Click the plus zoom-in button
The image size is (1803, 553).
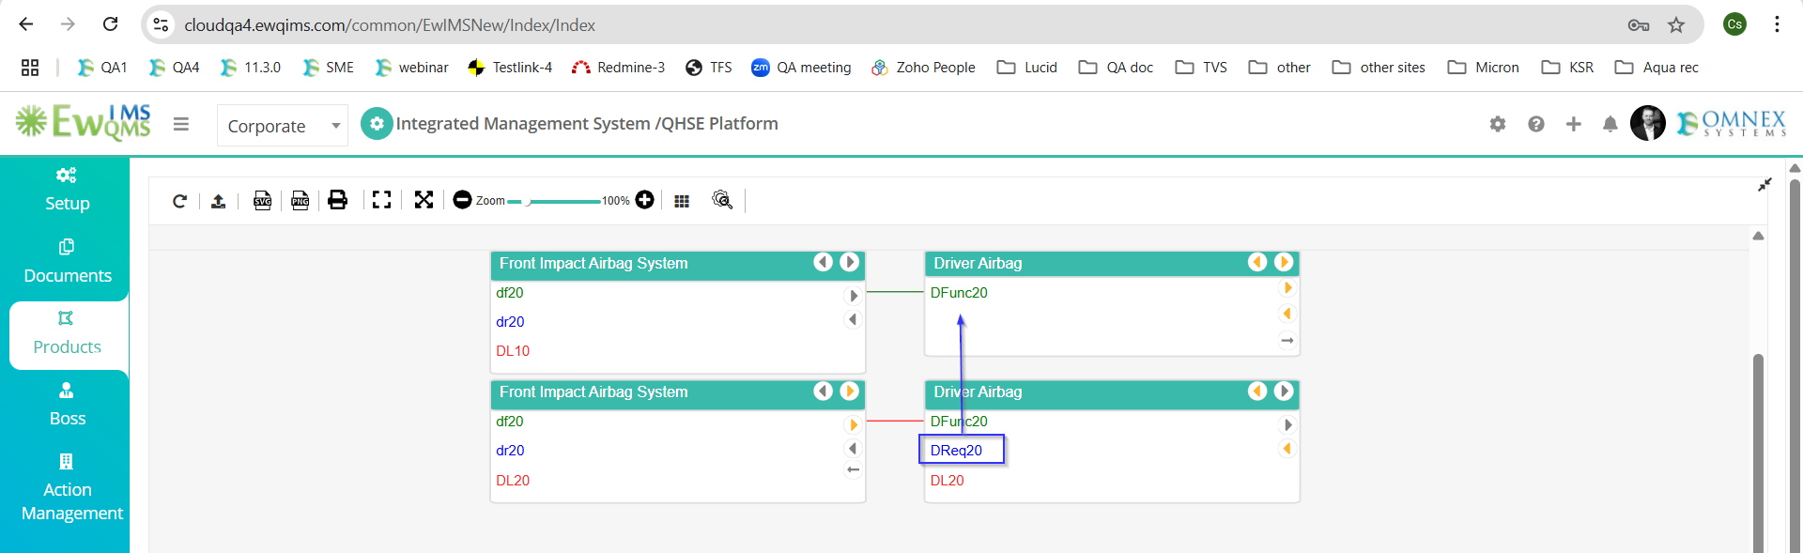point(645,200)
